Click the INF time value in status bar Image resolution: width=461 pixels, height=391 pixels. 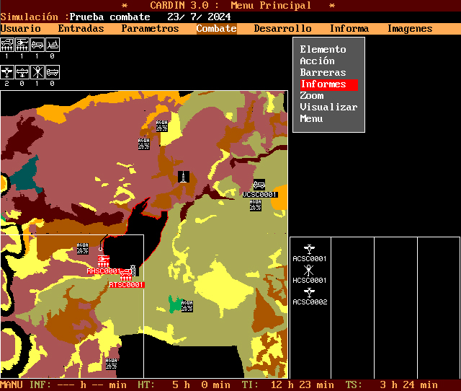(92, 385)
